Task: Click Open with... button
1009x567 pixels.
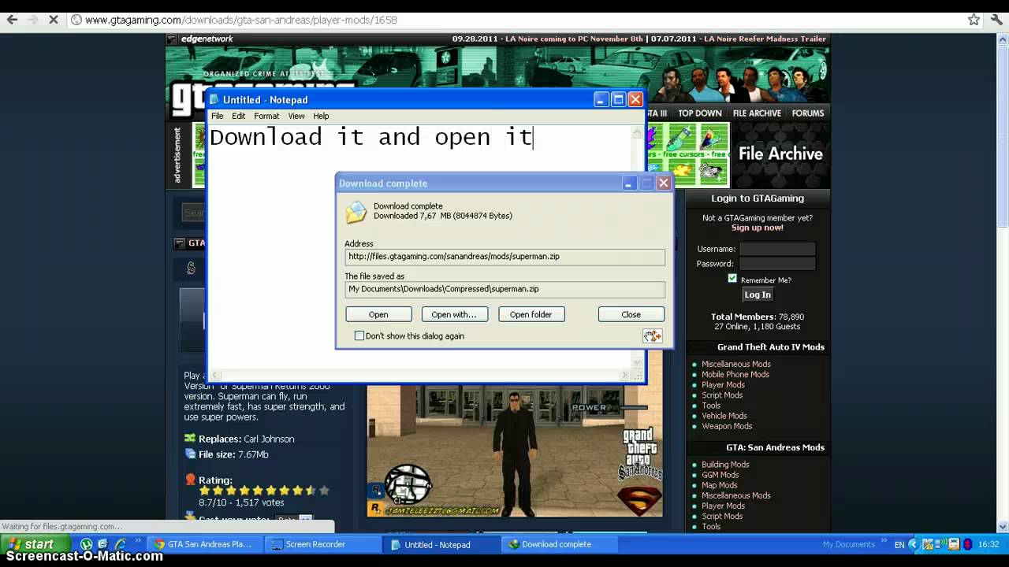Action: tap(454, 314)
